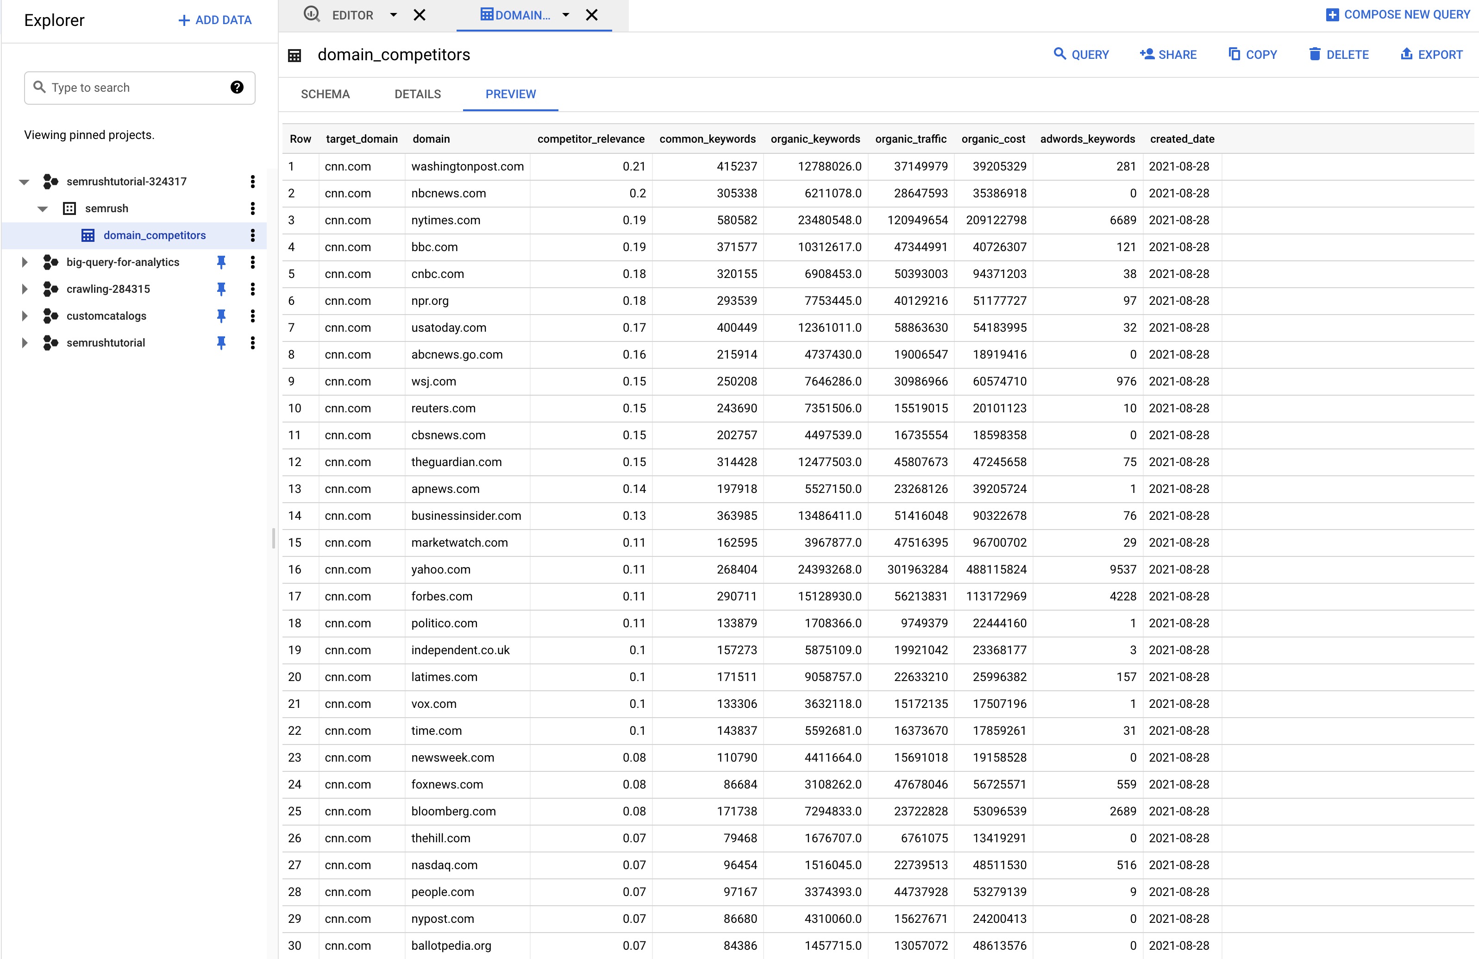Expand the crawling-284315 project
Viewport: 1479px width, 959px height.
tap(24, 289)
